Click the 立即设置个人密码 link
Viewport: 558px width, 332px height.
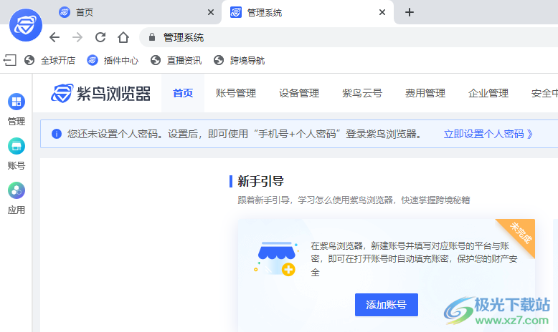click(x=488, y=134)
